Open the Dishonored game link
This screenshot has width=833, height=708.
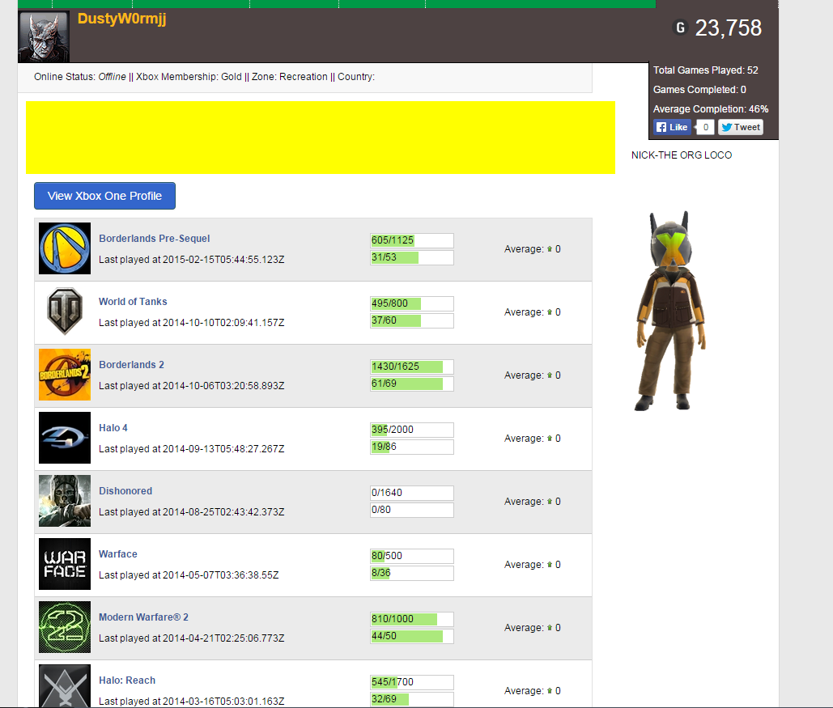125,491
